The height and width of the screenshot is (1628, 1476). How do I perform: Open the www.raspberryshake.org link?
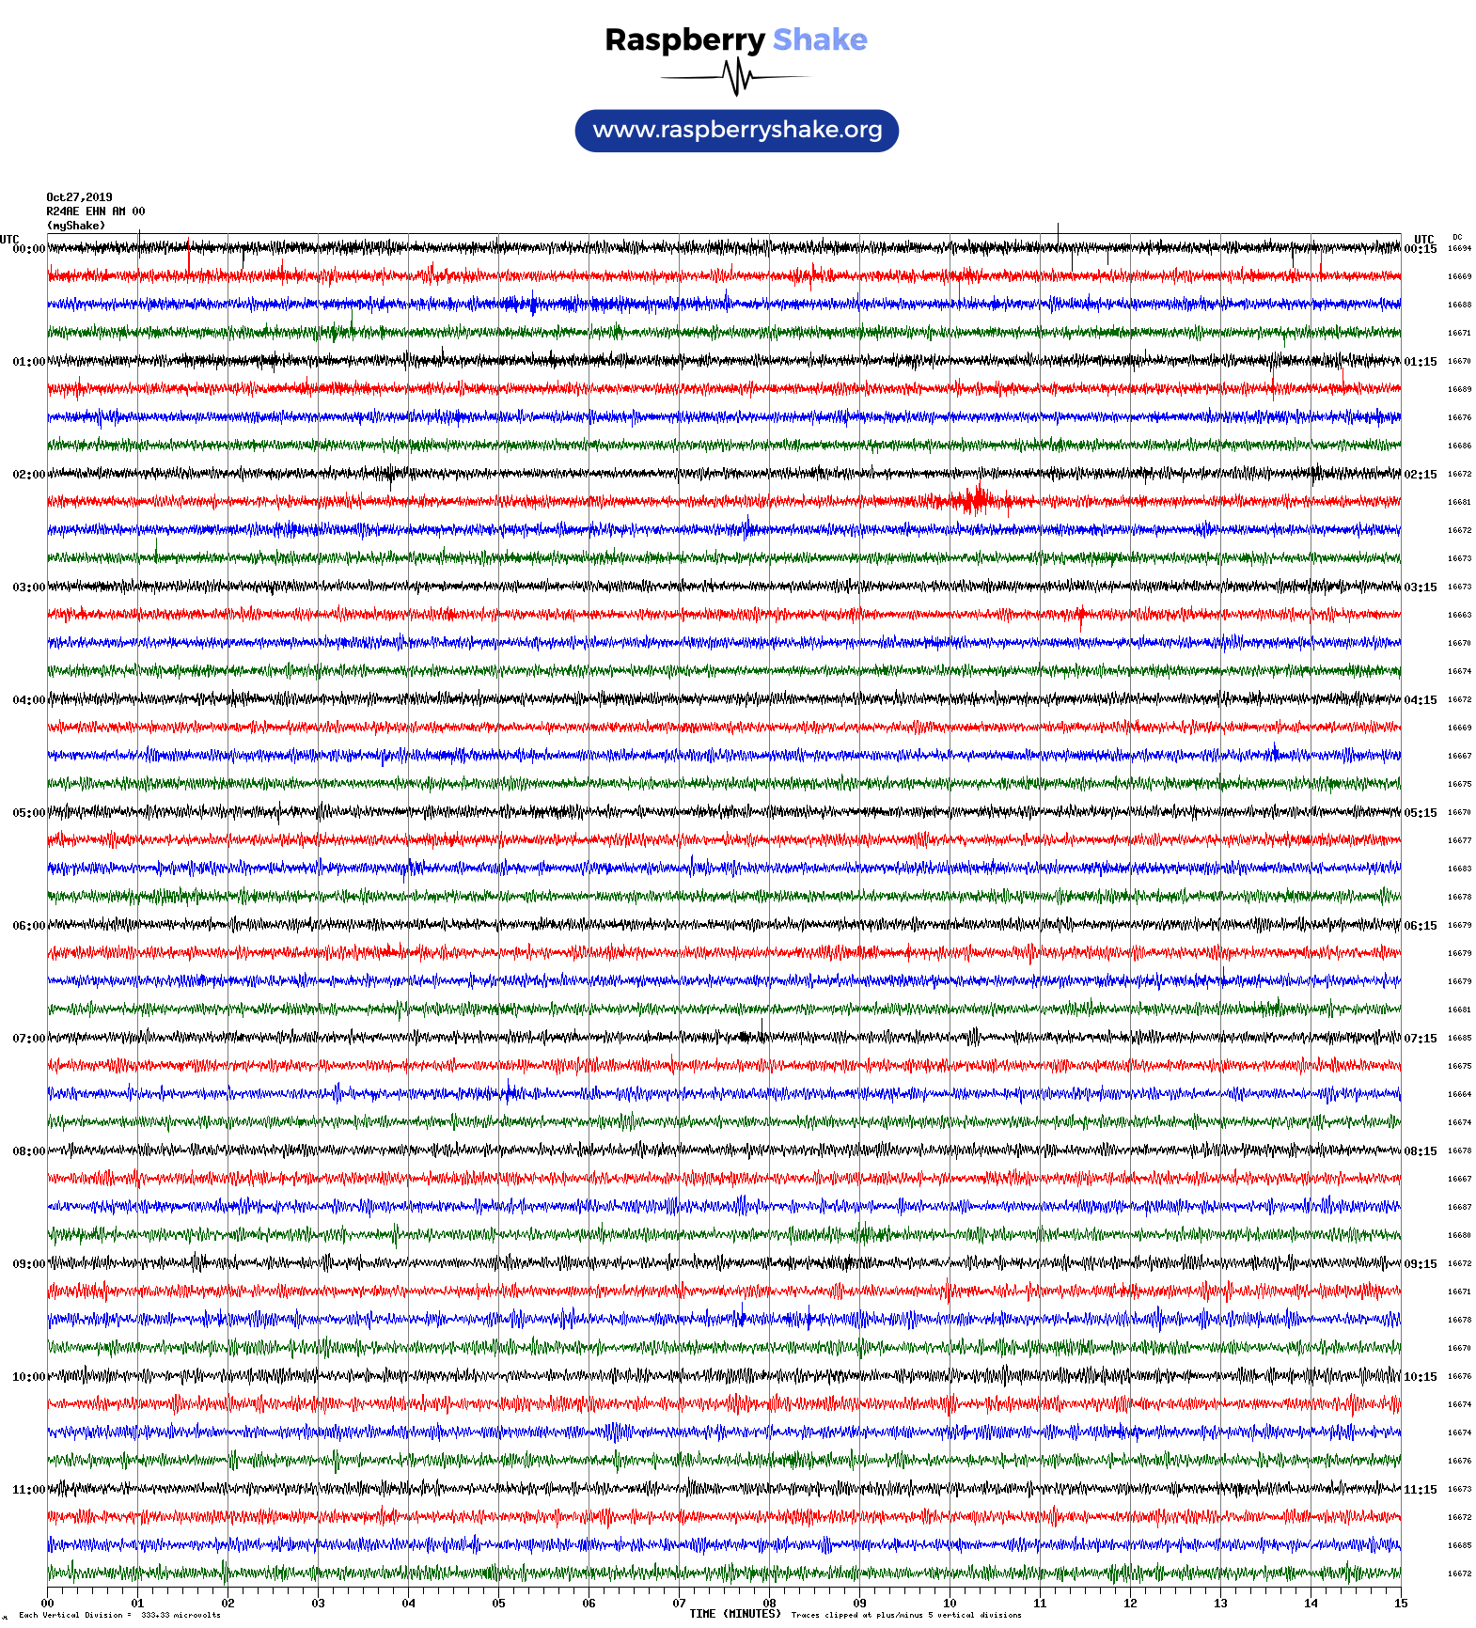737,130
